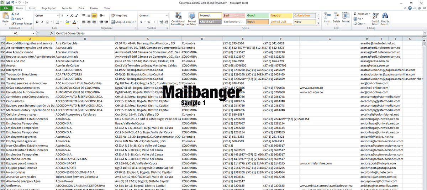Open the text orientation options

102,16
